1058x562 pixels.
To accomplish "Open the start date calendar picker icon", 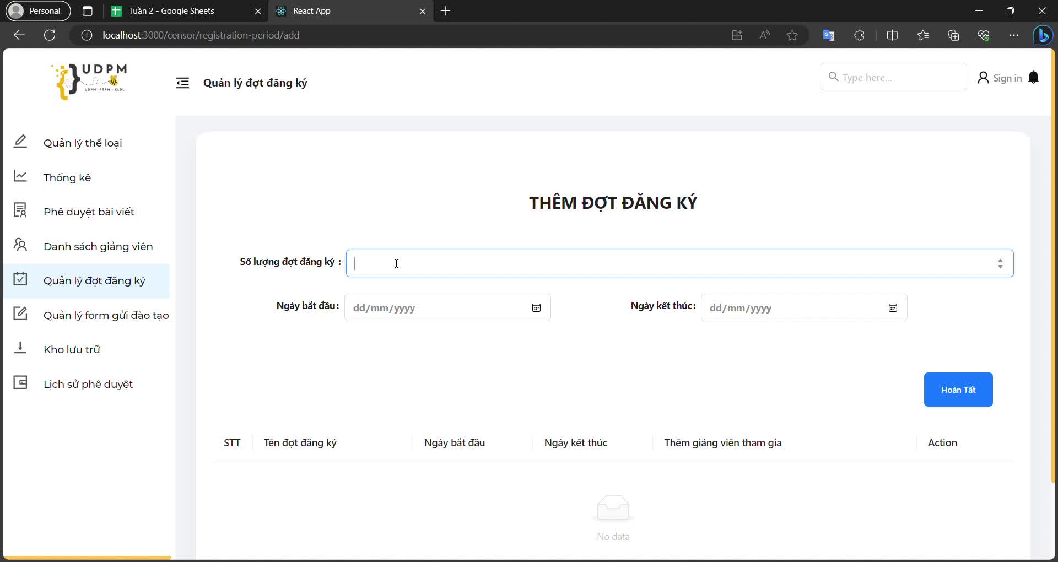I will coord(536,308).
